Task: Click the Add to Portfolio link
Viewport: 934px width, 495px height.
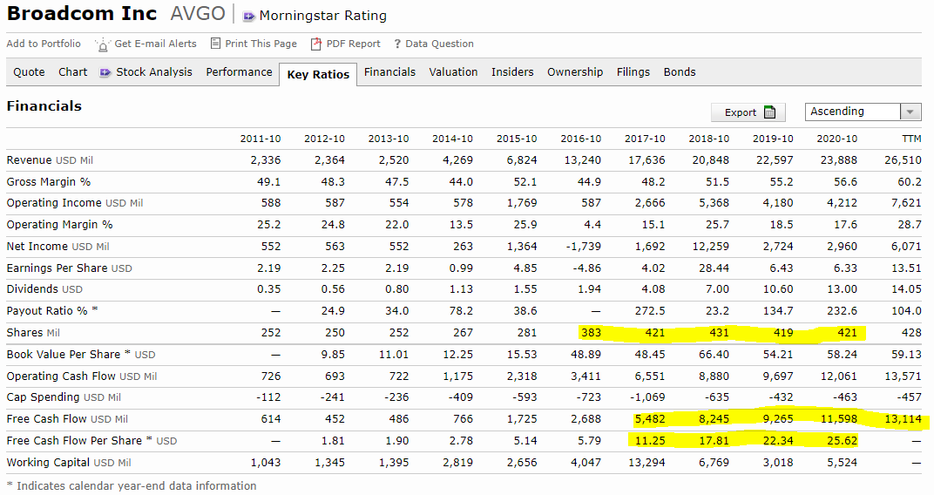Action: click(x=44, y=44)
